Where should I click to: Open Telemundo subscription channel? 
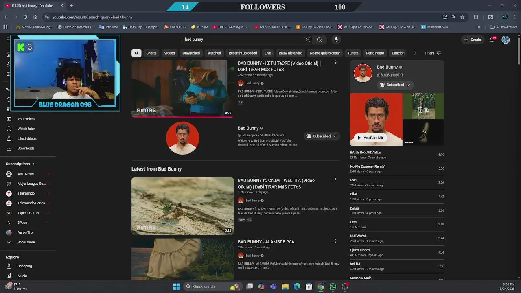pos(26,193)
